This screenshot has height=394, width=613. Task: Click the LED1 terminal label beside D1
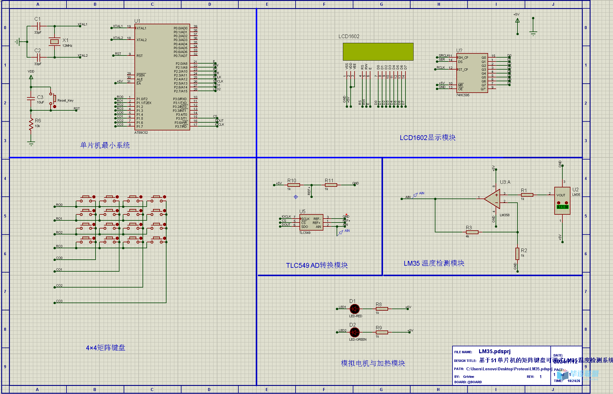point(342,307)
